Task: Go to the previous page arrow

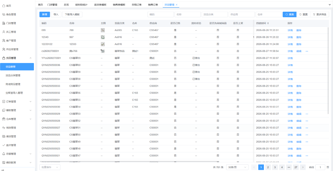Action: tap(254, 167)
